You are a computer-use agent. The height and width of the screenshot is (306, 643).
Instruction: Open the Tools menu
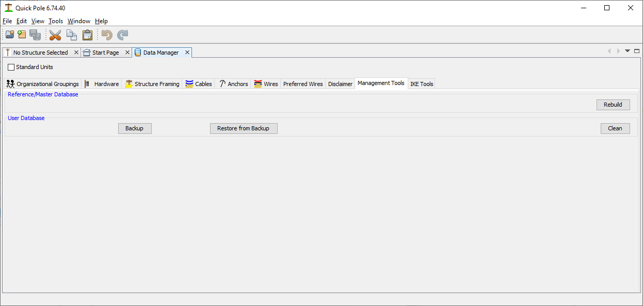(56, 21)
